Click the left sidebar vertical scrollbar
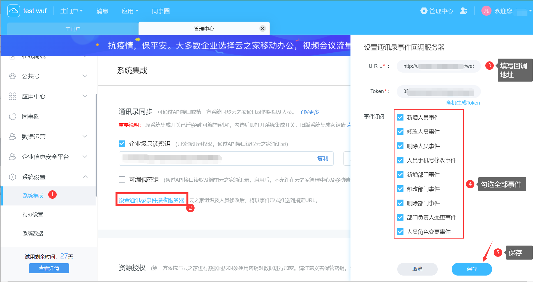Image resolution: width=533 pixels, height=282 pixels. (96, 145)
